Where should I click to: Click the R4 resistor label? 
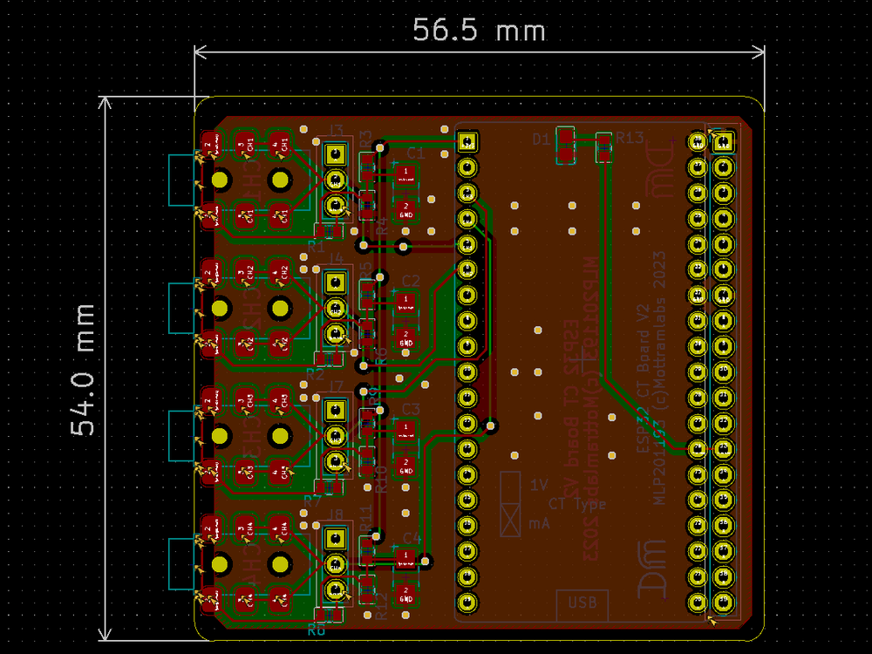click(x=381, y=227)
